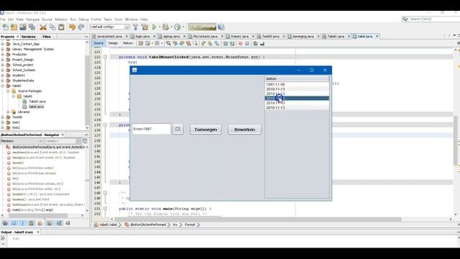Open the File menu

3,19
